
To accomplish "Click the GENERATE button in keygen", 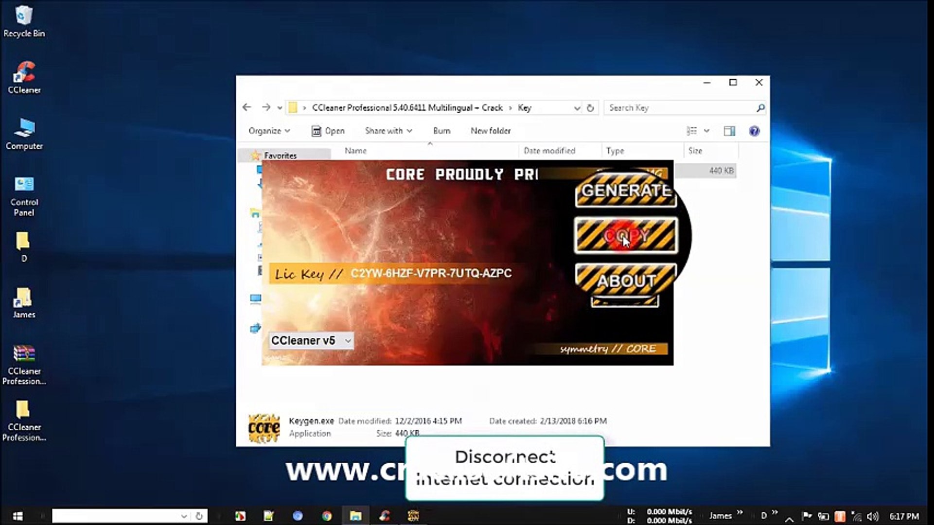I will click(626, 191).
